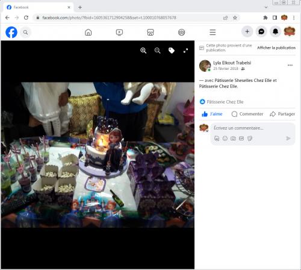Click Commenter button
The height and width of the screenshot is (270, 301).
247,114
